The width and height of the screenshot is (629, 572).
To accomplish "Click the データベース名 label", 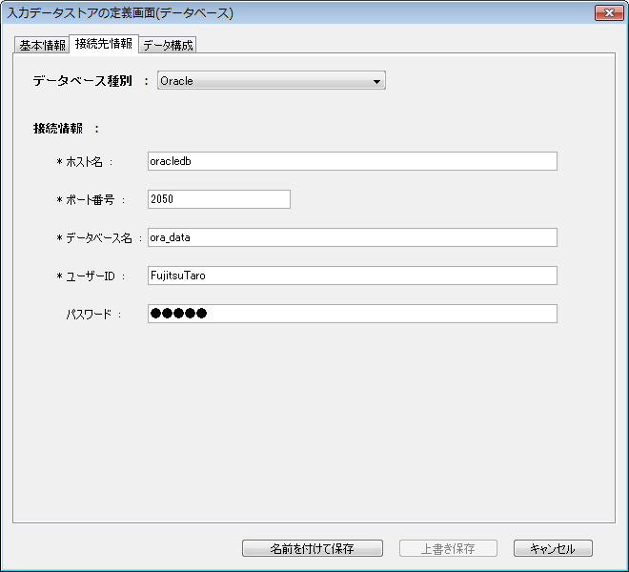I will [99, 238].
